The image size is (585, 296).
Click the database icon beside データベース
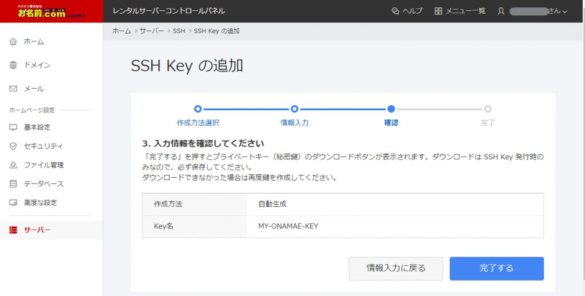tap(14, 184)
